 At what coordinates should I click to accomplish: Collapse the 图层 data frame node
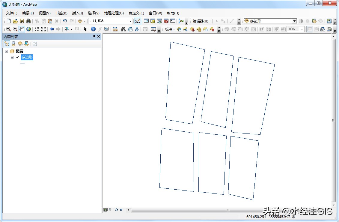tap(7, 52)
